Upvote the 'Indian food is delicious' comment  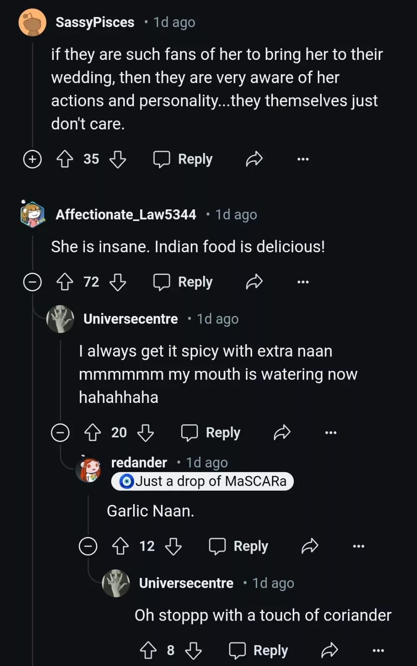(65, 282)
